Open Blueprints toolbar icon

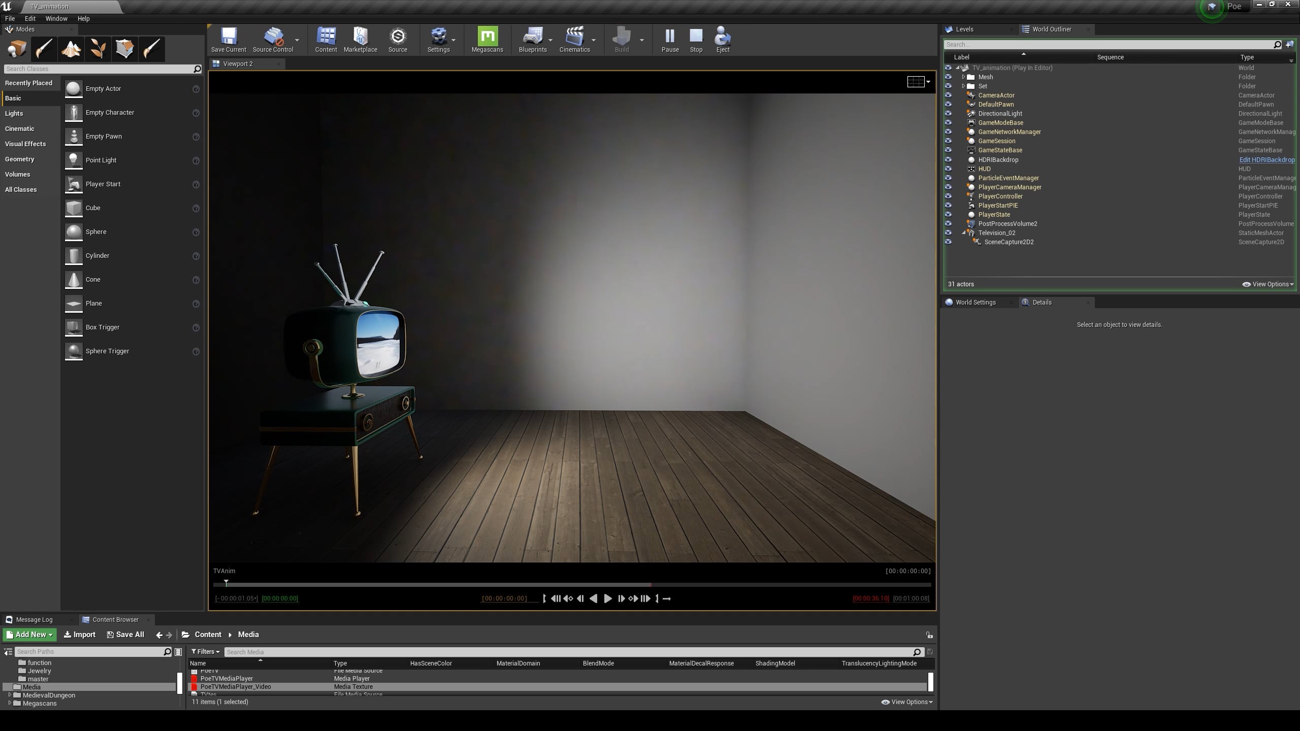click(533, 40)
